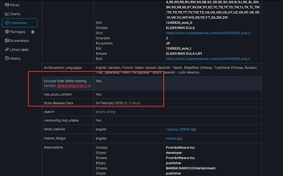Image resolution: width=283 pixels, height=176 pixels.
Task: Open the History tab
Action: pos(15,58)
